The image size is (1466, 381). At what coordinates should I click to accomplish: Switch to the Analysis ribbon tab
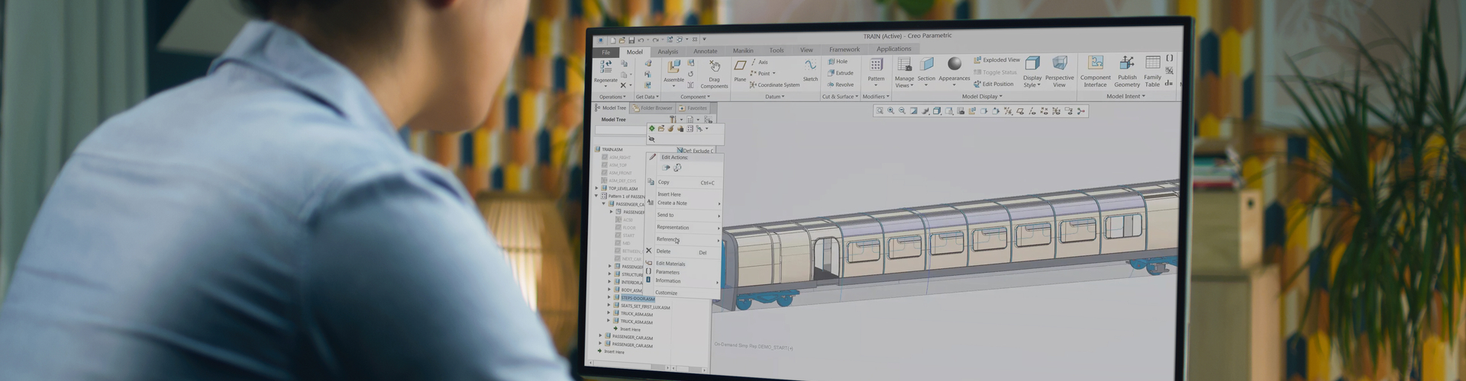point(667,52)
